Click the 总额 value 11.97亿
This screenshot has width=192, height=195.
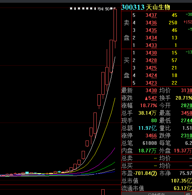tap(148, 128)
